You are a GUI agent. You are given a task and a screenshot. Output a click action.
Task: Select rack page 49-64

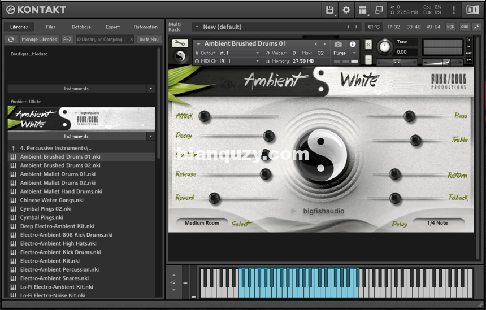[433, 27]
